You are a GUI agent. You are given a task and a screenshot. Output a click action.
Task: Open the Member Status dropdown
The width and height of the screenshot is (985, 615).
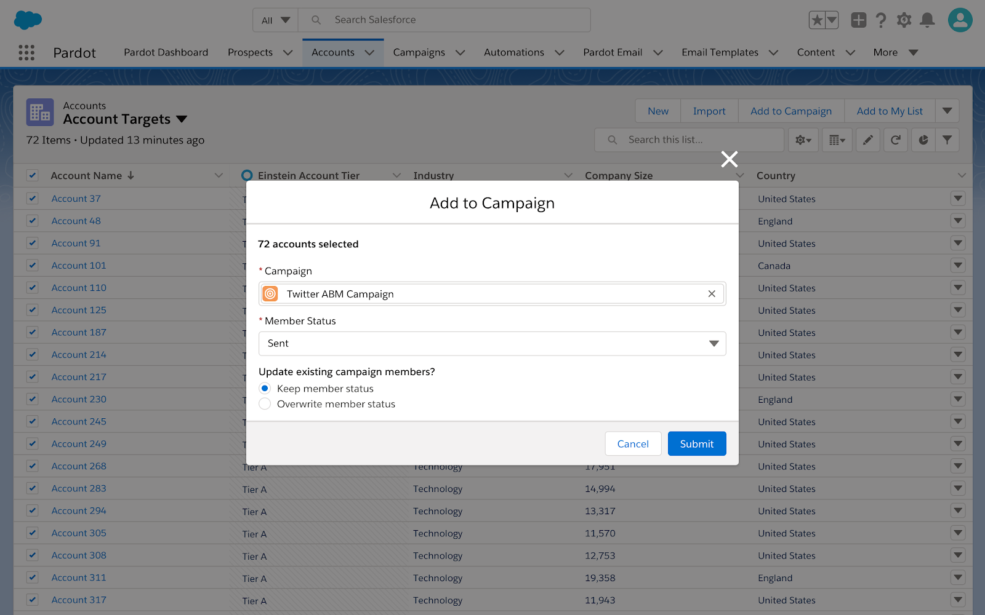point(492,344)
